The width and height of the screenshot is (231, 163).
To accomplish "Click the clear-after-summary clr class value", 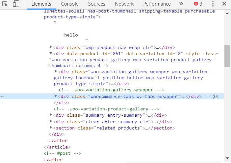I will point(117,122).
